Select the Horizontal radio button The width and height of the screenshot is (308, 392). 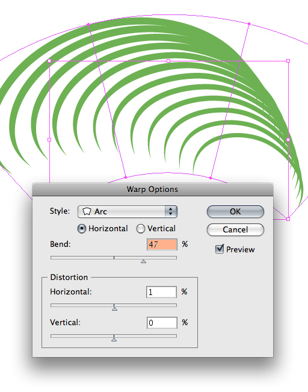click(82, 228)
